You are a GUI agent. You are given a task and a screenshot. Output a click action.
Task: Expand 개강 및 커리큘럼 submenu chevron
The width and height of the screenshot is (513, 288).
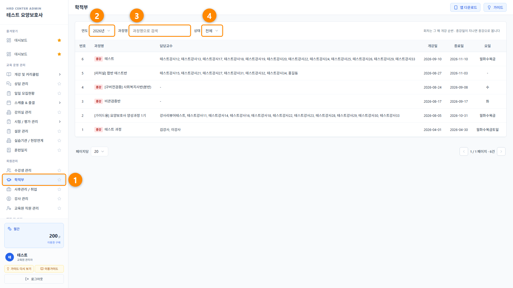[60, 74]
